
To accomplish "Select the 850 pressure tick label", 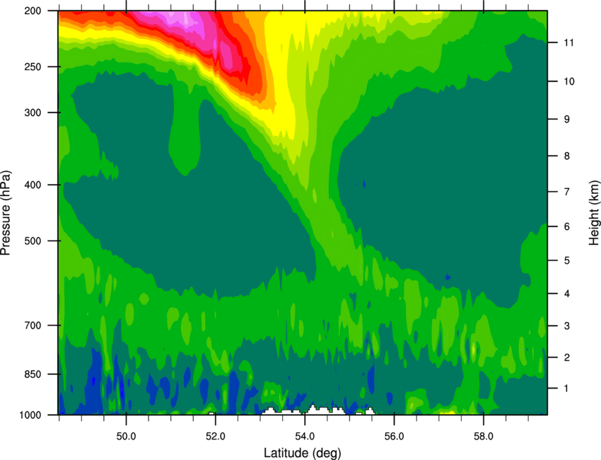I will pos(33,374).
